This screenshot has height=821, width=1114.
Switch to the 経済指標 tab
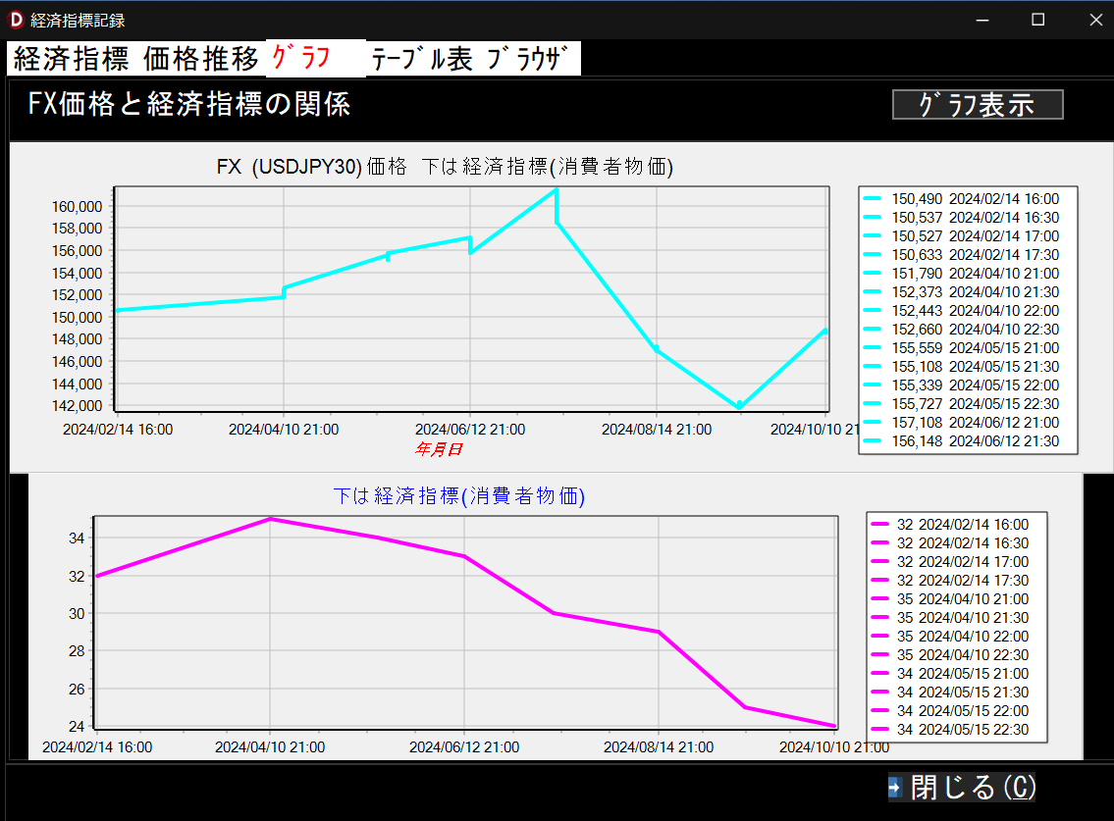pos(71,59)
